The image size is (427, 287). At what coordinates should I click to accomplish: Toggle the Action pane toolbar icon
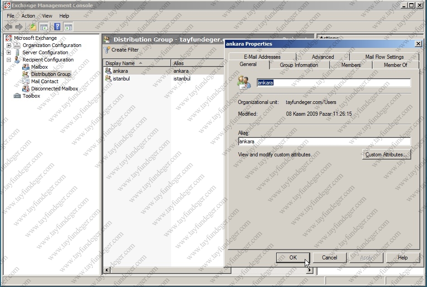(x=68, y=27)
